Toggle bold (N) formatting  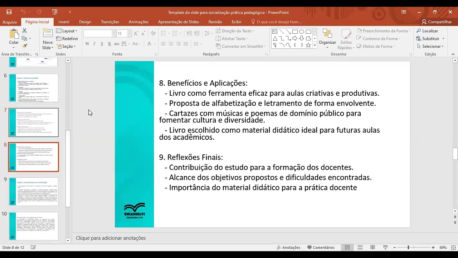click(87, 44)
